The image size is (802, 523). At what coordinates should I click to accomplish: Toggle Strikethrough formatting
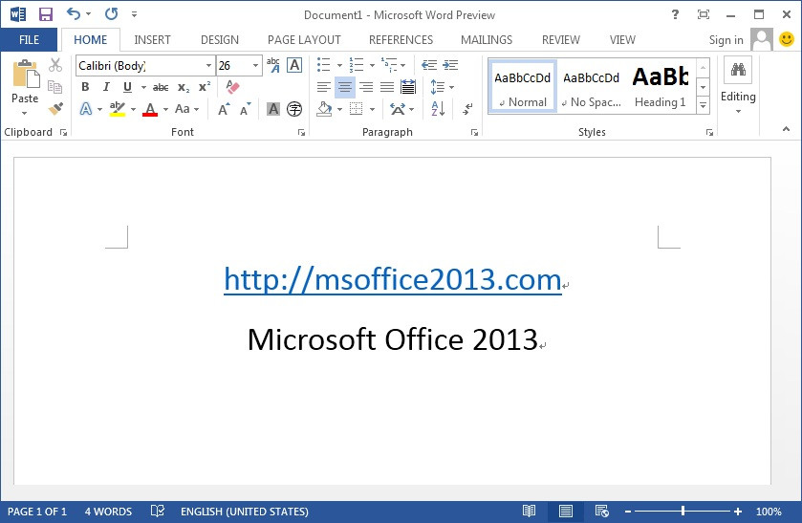(x=161, y=87)
